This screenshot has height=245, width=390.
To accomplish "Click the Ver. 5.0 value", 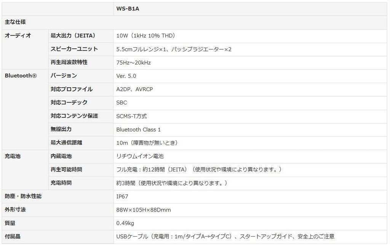I will tap(126, 76).
